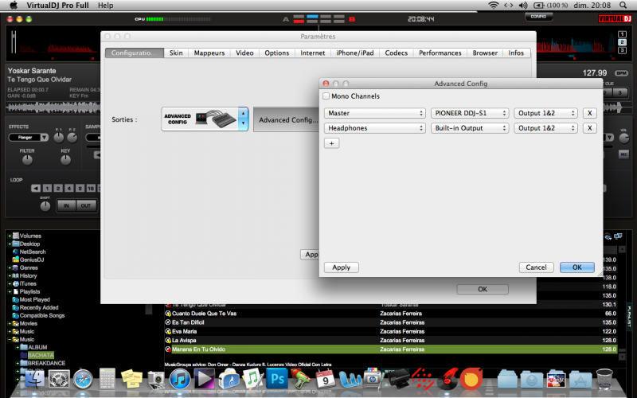Image resolution: width=637 pixels, height=398 pixels.
Task: Open the Finder icon in the Dock
Action: pyautogui.click(x=35, y=380)
